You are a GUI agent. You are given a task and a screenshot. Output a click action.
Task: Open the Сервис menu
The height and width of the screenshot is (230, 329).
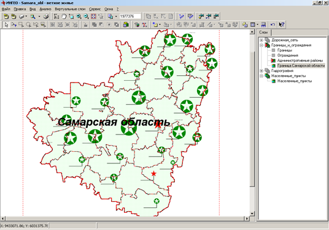95,9
